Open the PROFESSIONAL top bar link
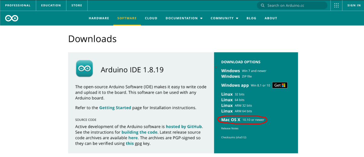Screen dimensions: 364x157 [x=18, y=5]
